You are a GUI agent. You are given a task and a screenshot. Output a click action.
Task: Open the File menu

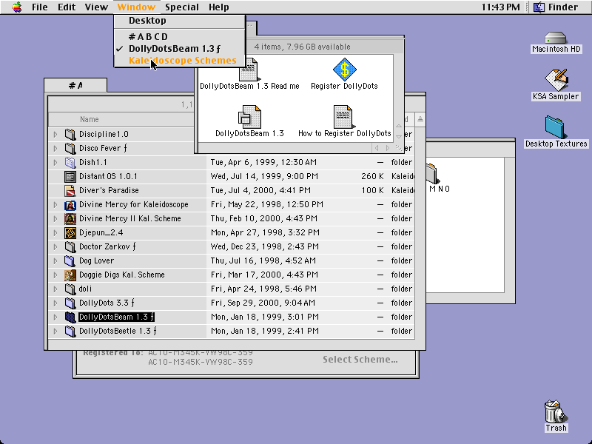coord(40,7)
